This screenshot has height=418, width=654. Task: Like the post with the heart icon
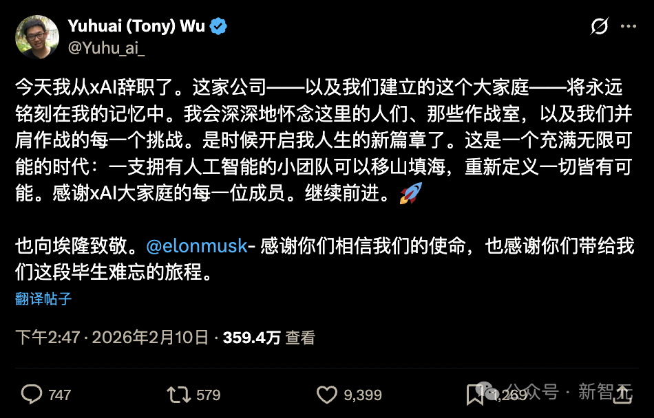[326, 394]
